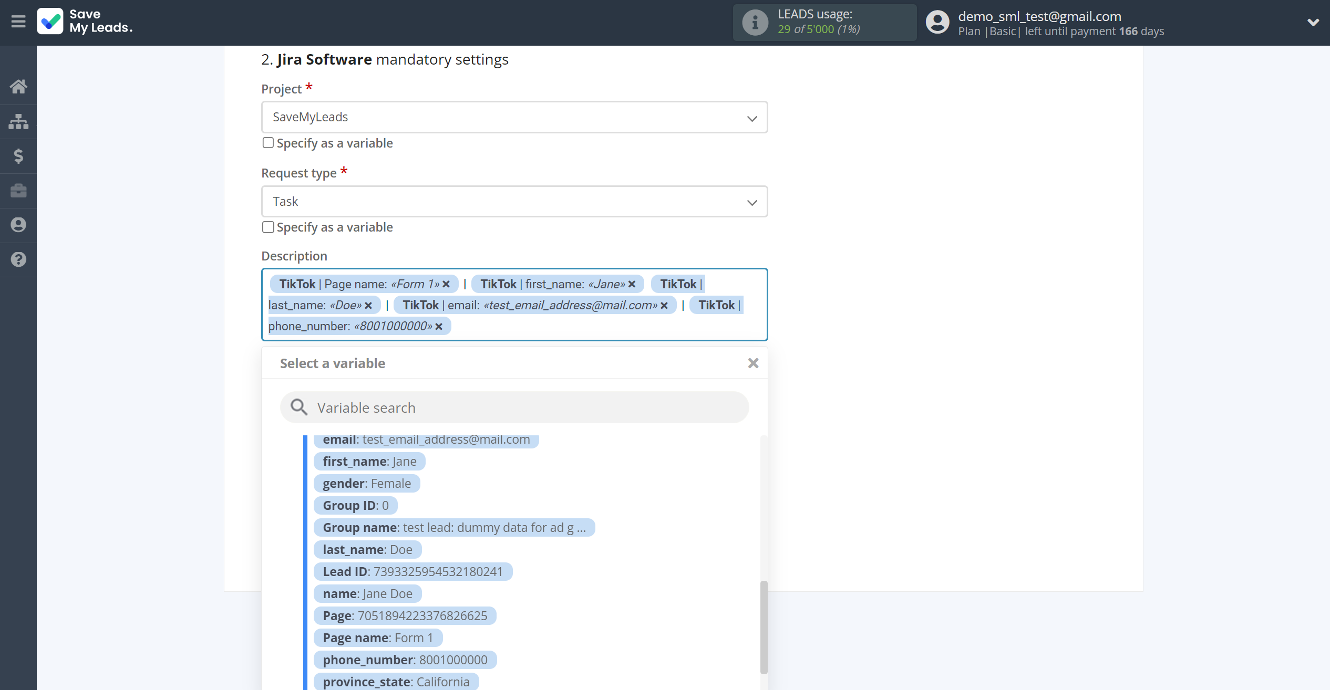Screen dimensions: 1330x690
Task: Open the Home sidebar icon
Action: click(18, 86)
